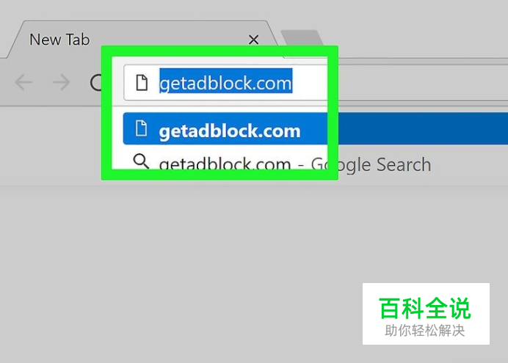Go back with the left arrow
Image resolution: width=508 pixels, height=363 pixels.
[23, 82]
